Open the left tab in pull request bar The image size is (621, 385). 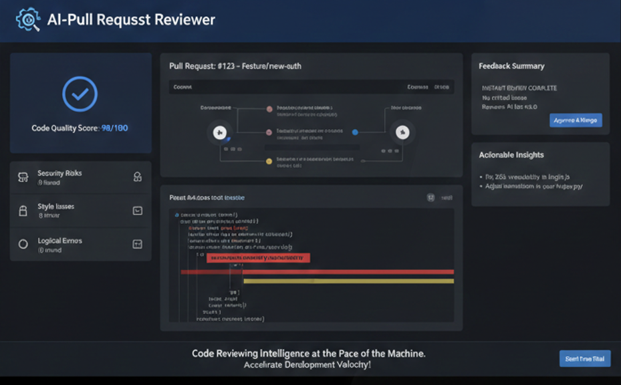click(182, 87)
